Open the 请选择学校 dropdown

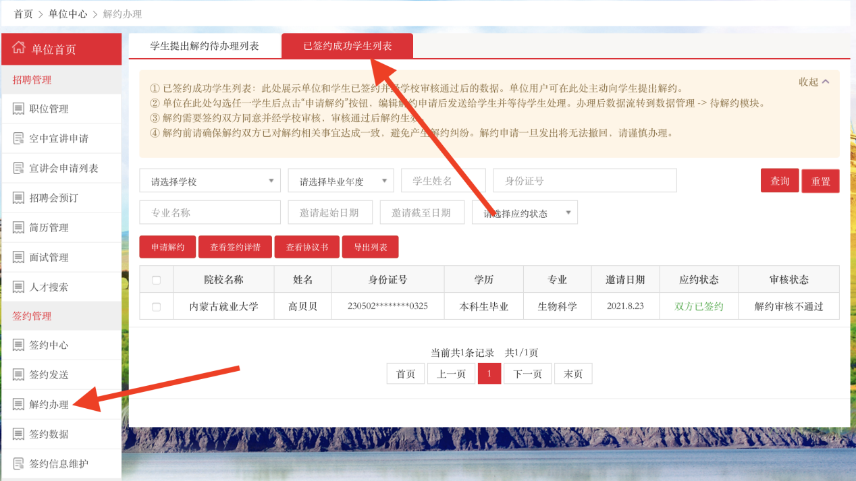[210, 181]
